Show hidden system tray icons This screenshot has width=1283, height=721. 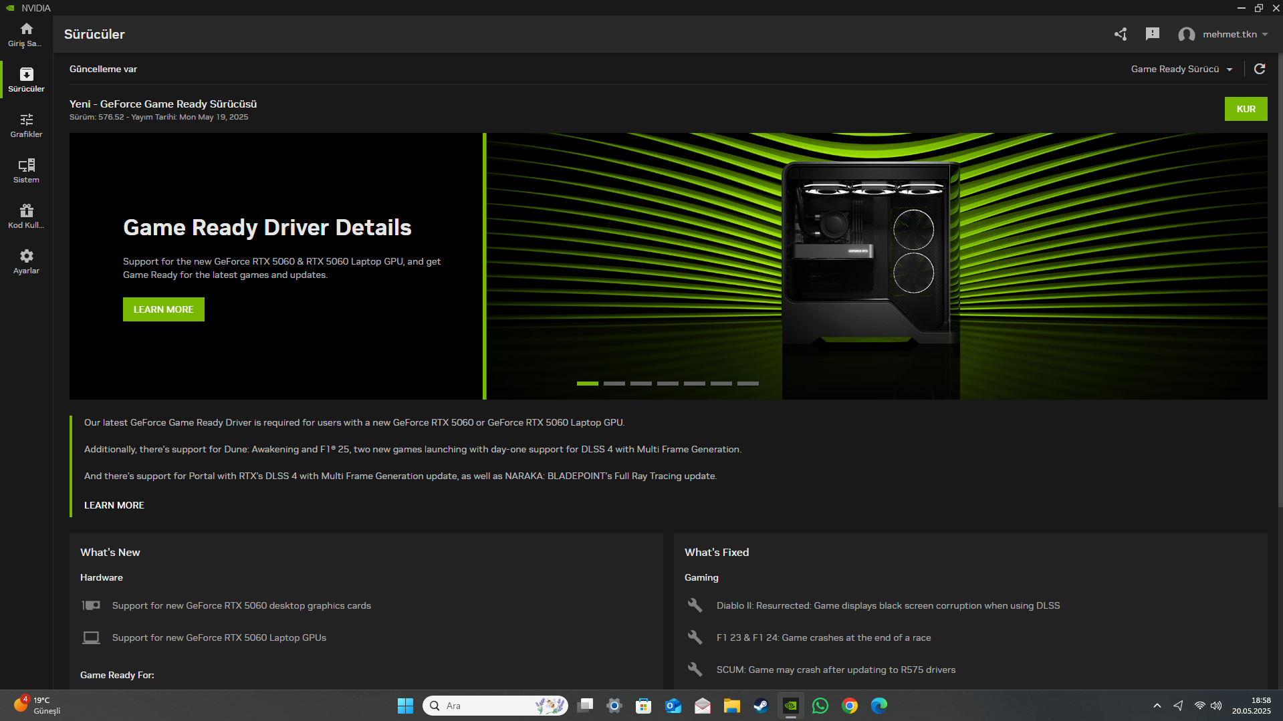[x=1157, y=706]
